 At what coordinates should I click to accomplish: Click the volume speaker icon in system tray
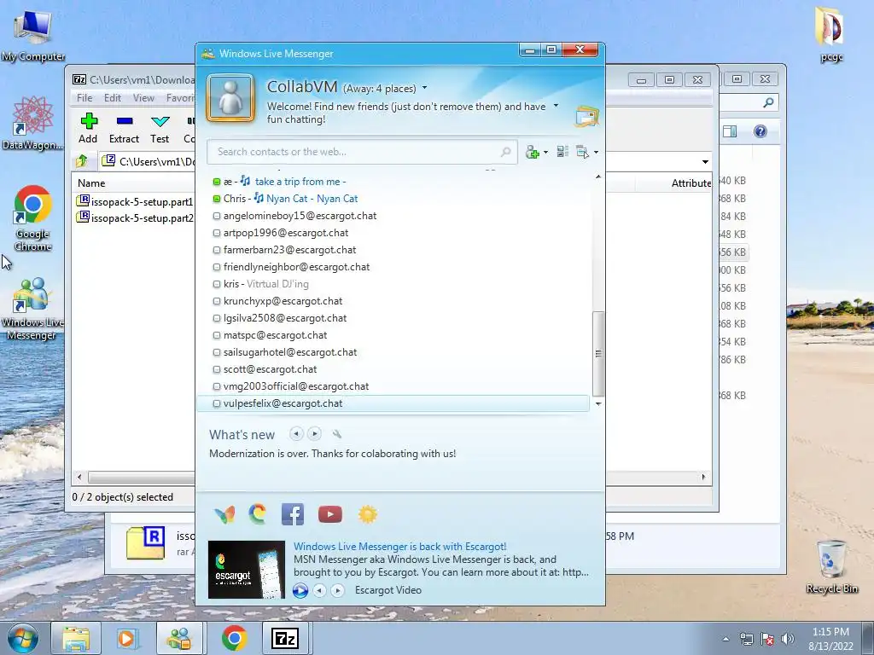[788, 639]
